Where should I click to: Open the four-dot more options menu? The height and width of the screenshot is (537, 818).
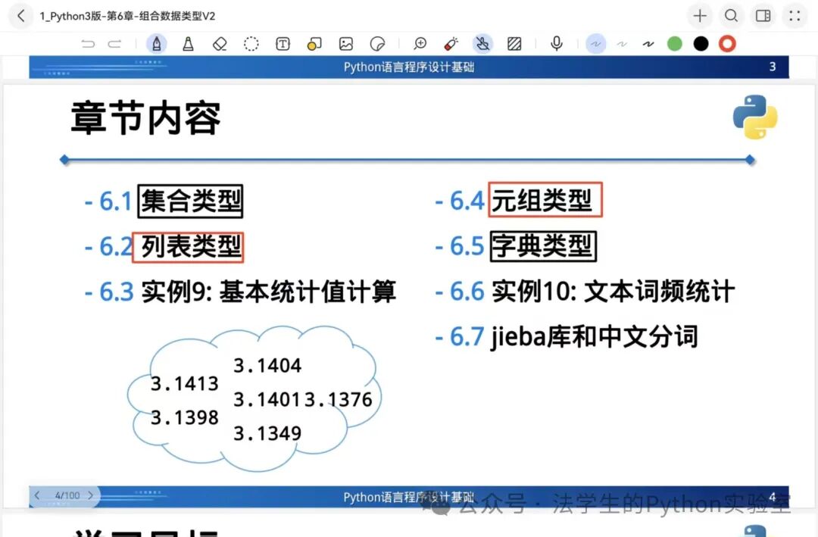click(x=795, y=16)
